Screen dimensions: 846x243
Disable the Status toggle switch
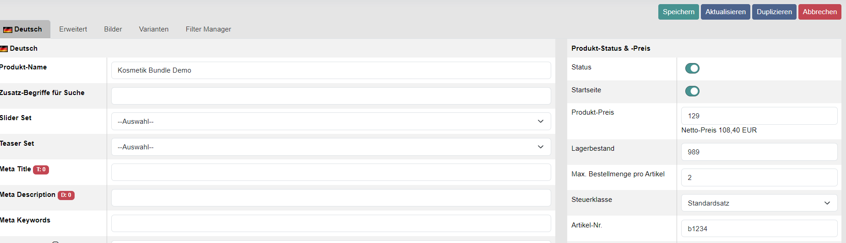692,69
